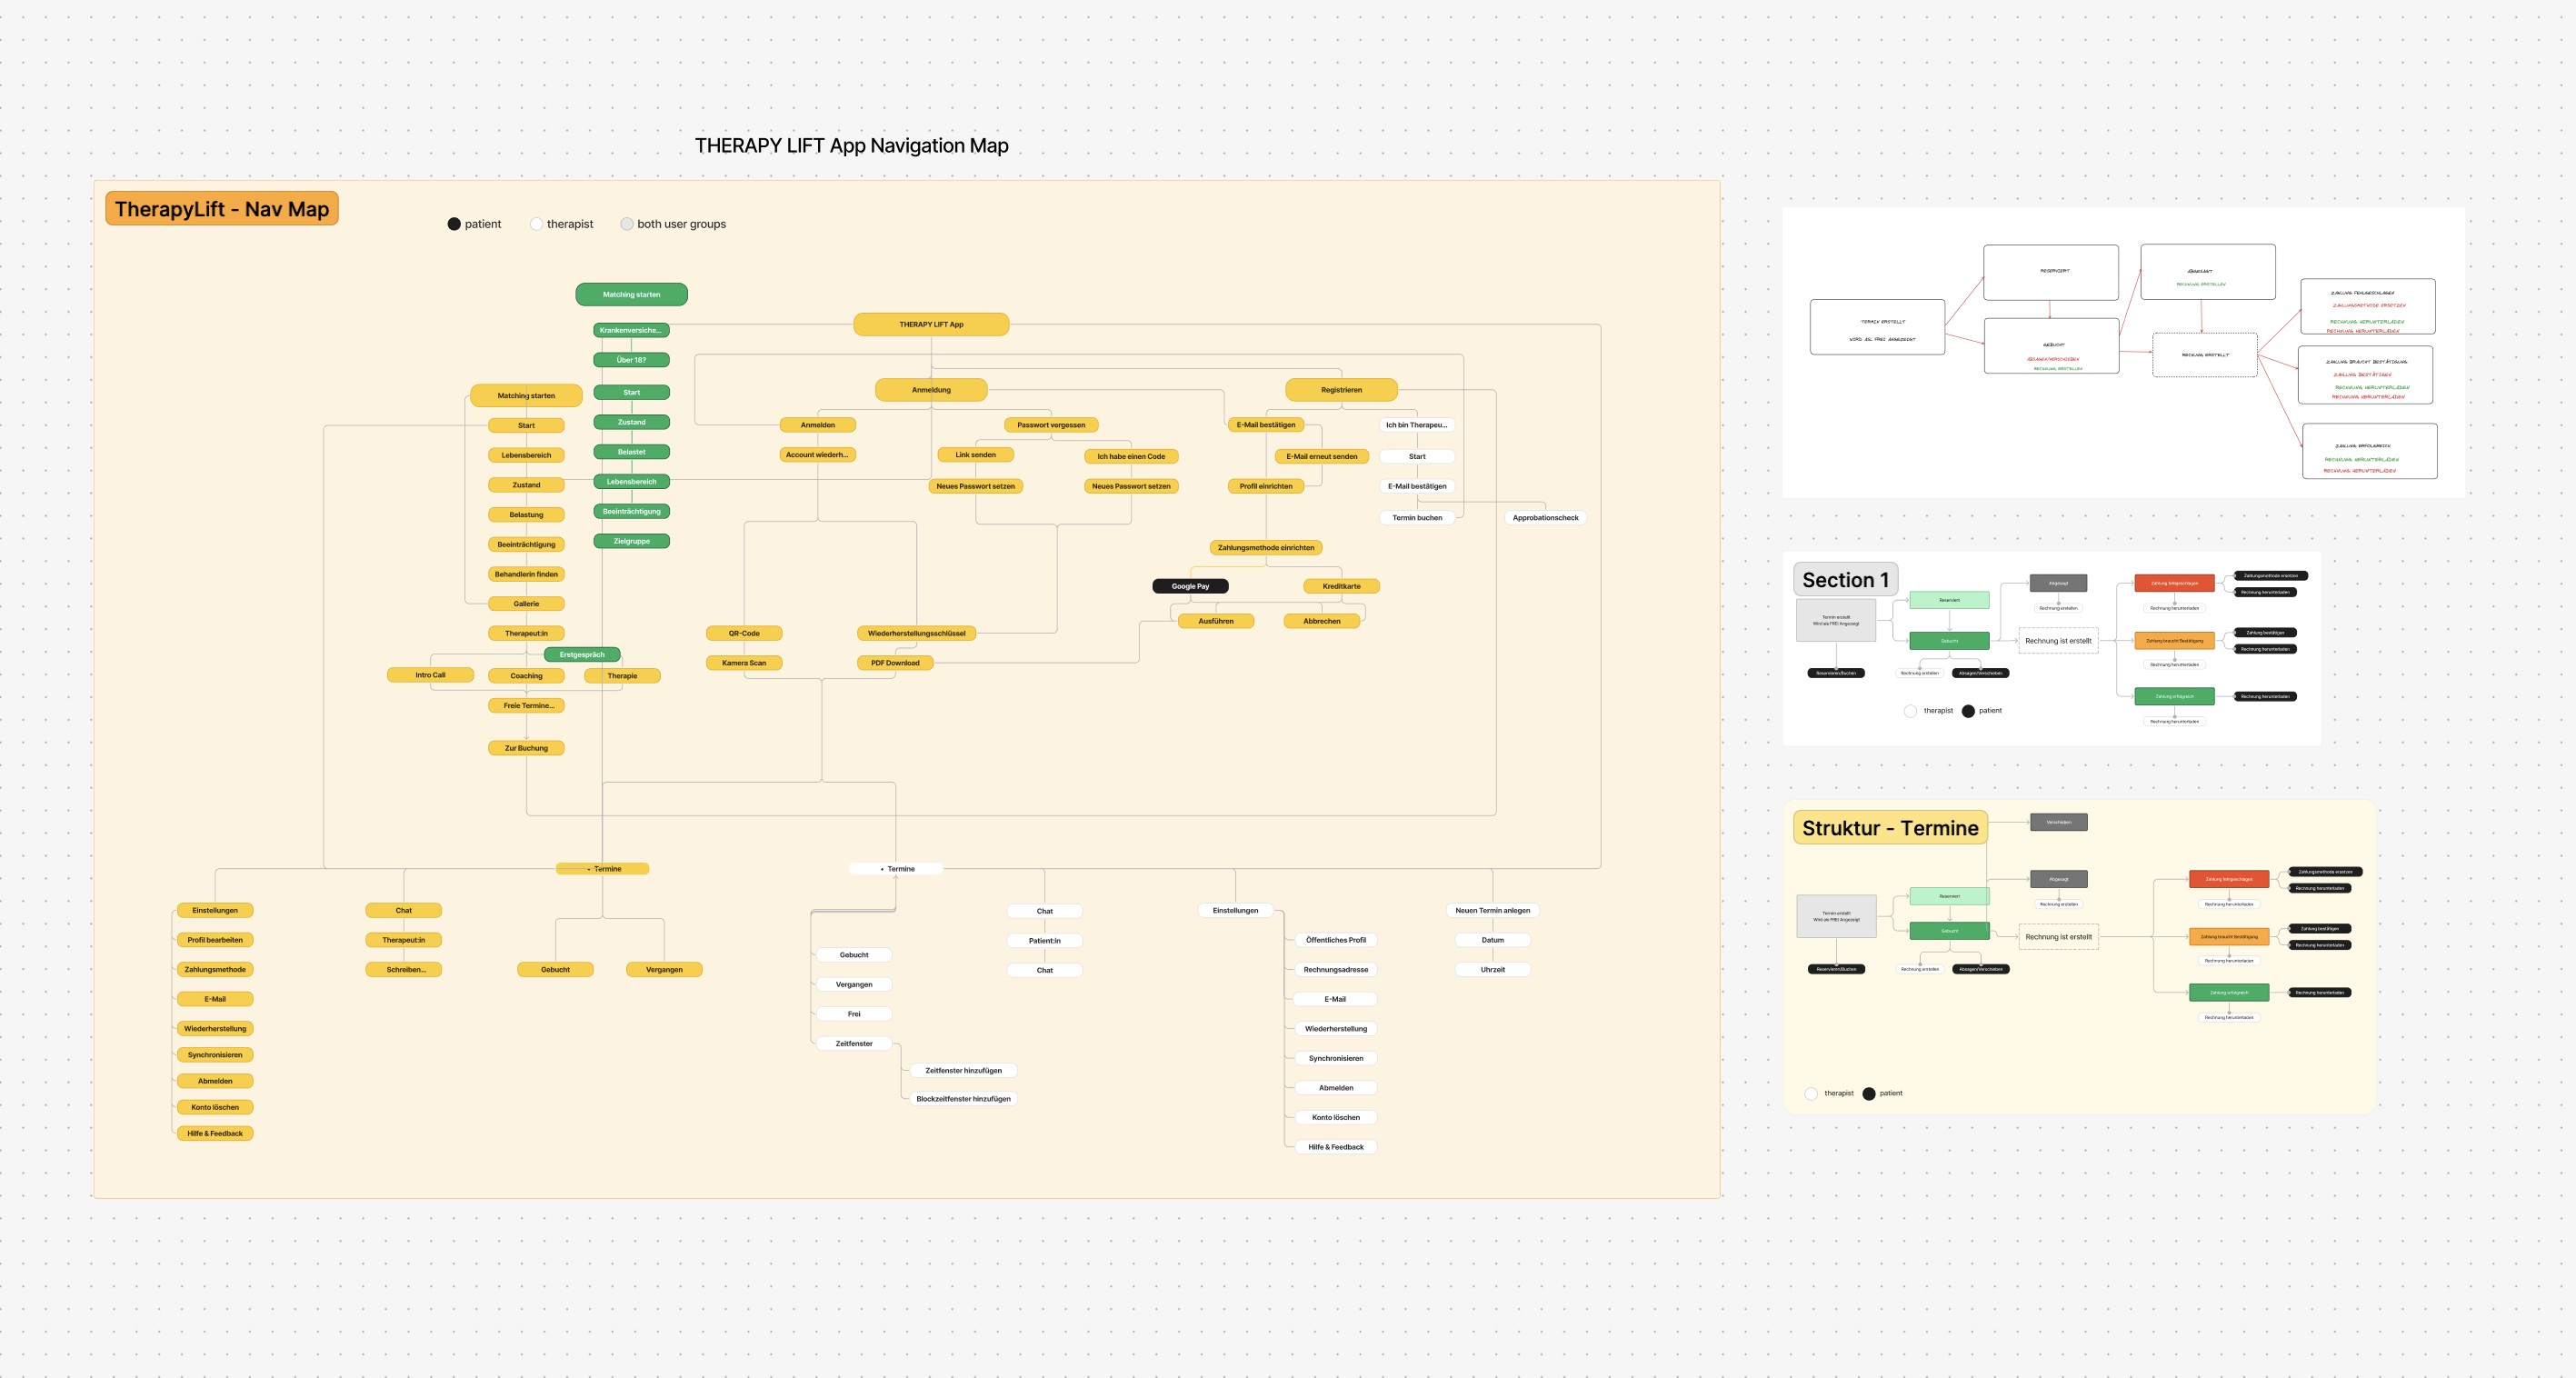Select the 'Section 1' section title
Image resolution: width=2576 pixels, height=1378 pixels.
(1845, 580)
